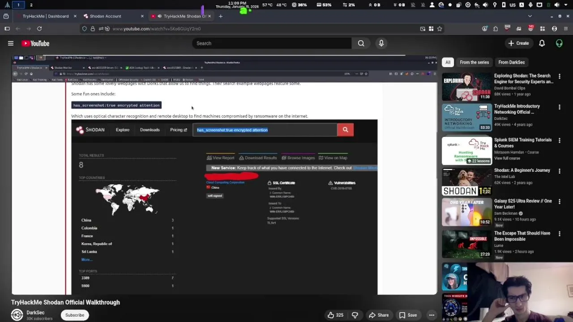Open the Introductory Networking video thumbnail
573x322 pixels.
tap(467, 117)
